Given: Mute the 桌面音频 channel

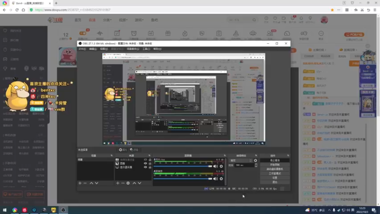Looking at the screenshot, I should [216, 179].
